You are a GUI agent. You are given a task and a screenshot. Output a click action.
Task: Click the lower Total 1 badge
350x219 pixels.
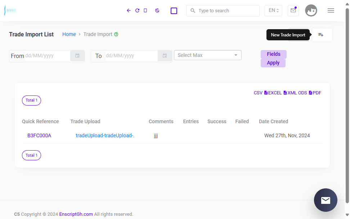[31, 155]
